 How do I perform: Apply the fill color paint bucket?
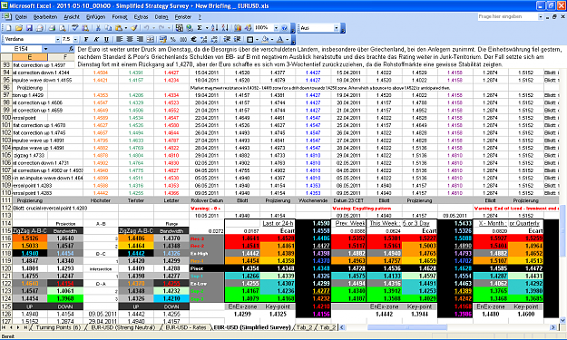(x=265, y=39)
